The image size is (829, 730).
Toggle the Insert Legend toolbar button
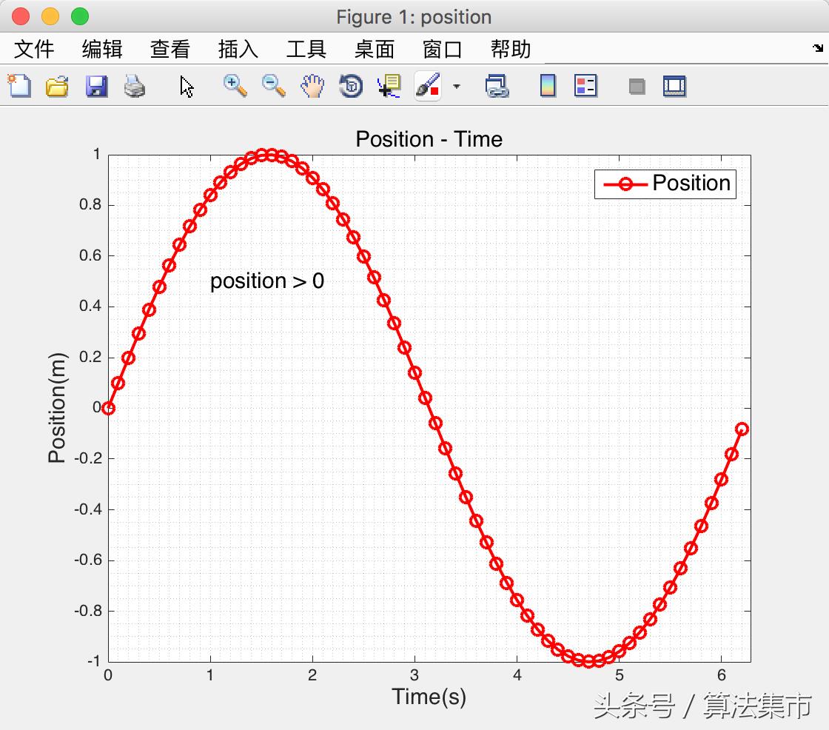click(585, 86)
